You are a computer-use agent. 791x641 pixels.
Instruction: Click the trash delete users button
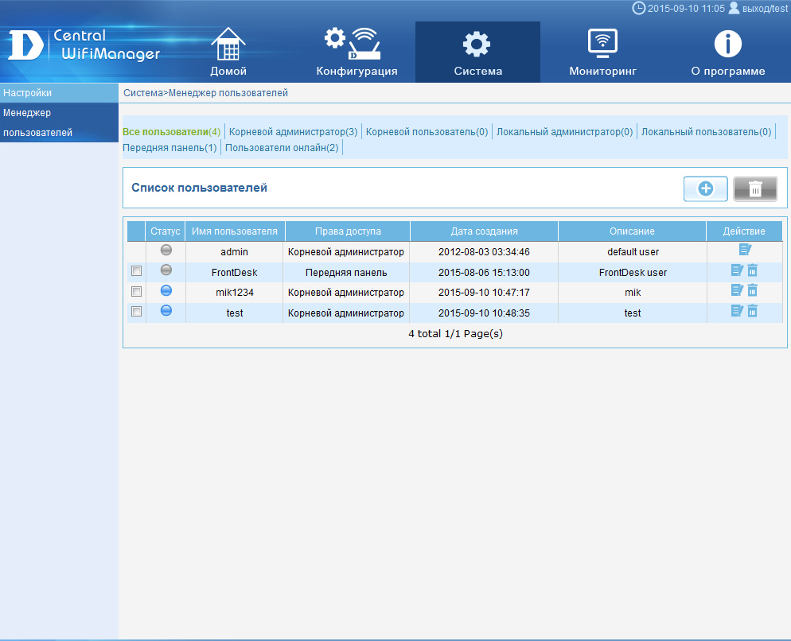[754, 188]
